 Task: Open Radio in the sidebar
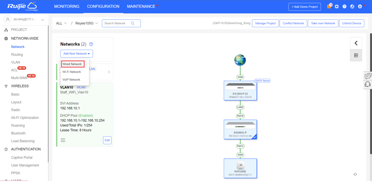coord(16,110)
